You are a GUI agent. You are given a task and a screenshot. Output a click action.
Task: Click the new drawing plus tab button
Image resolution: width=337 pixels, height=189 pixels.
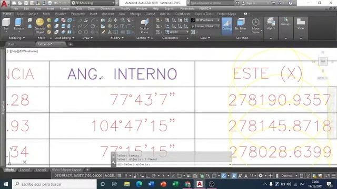pyautogui.click(x=70, y=44)
